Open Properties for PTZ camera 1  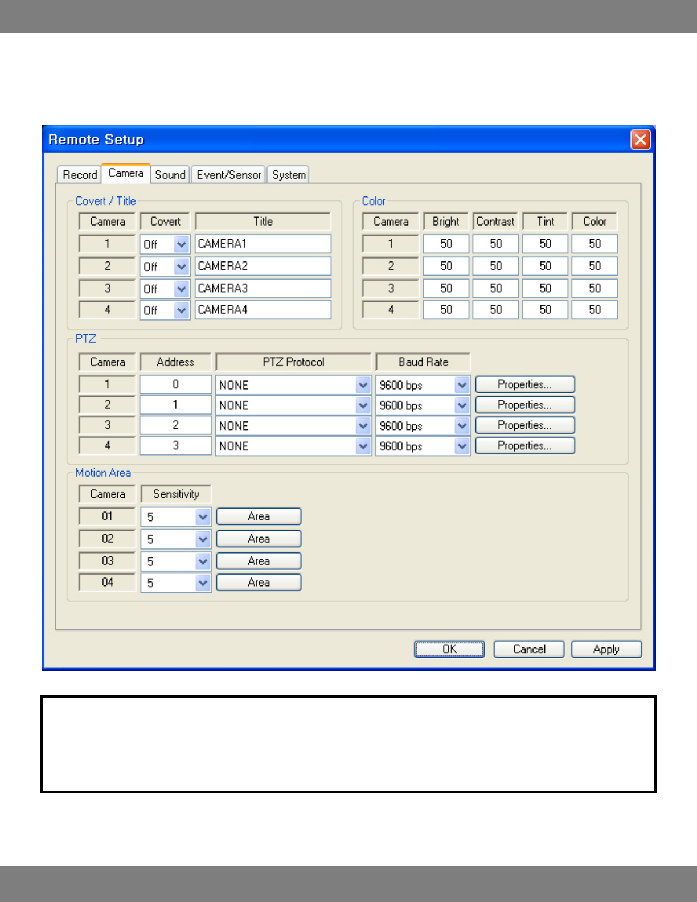524,384
